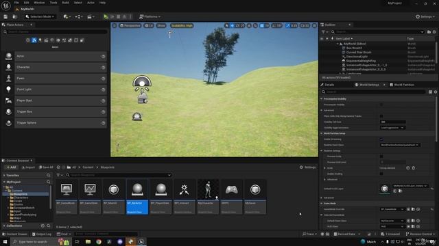Viewport: 439px width, 246px height.
Task: Activate the Translate gizmo viewport tool
Action: click(x=232, y=26)
